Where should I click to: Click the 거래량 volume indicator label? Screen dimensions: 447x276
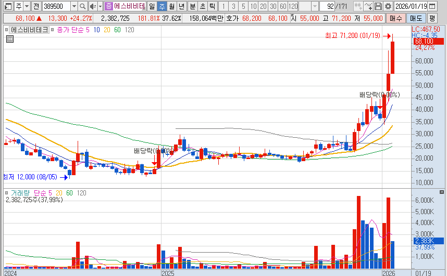click(x=20, y=193)
